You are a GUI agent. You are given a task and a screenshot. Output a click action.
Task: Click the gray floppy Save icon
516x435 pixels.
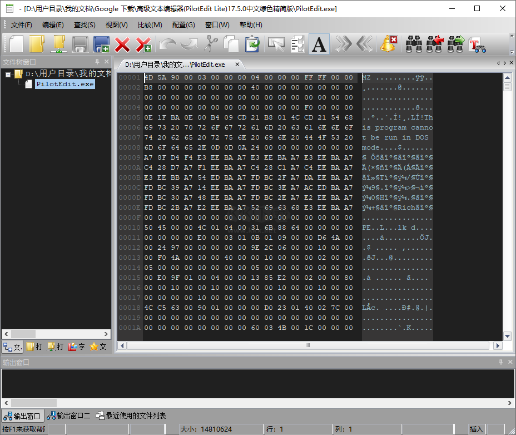click(x=80, y=44)
